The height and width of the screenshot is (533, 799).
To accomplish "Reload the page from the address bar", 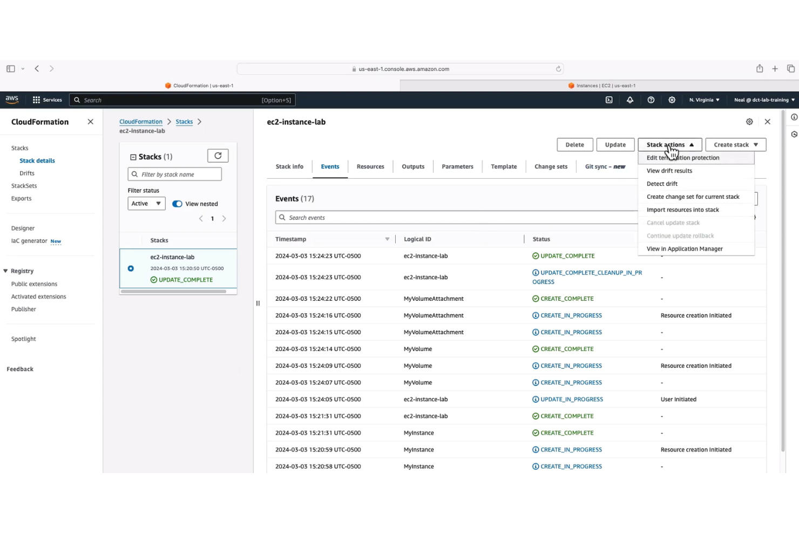I will tap(558, 69).
